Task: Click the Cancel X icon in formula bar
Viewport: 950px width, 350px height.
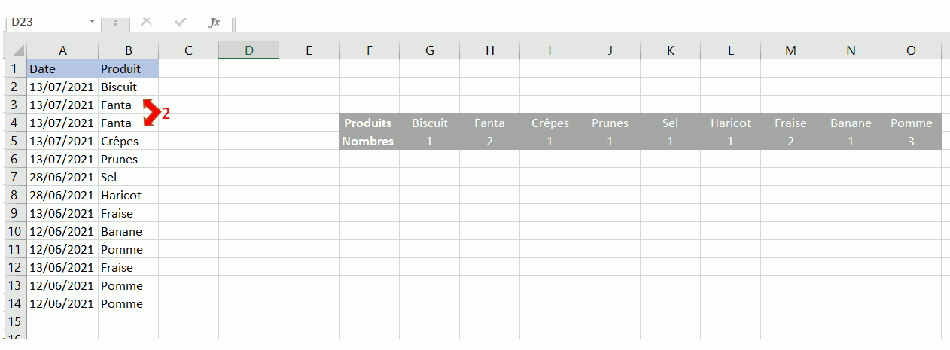Action: point(146,22)
